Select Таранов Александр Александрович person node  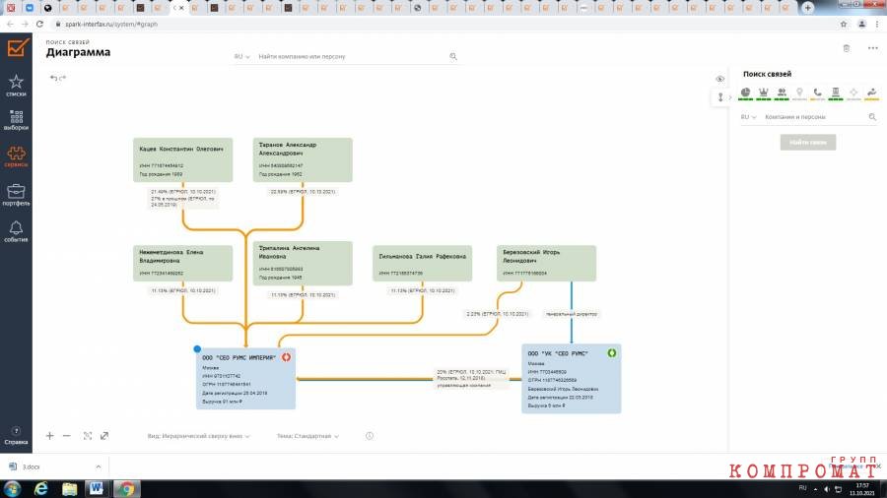(x=303, y=159)
